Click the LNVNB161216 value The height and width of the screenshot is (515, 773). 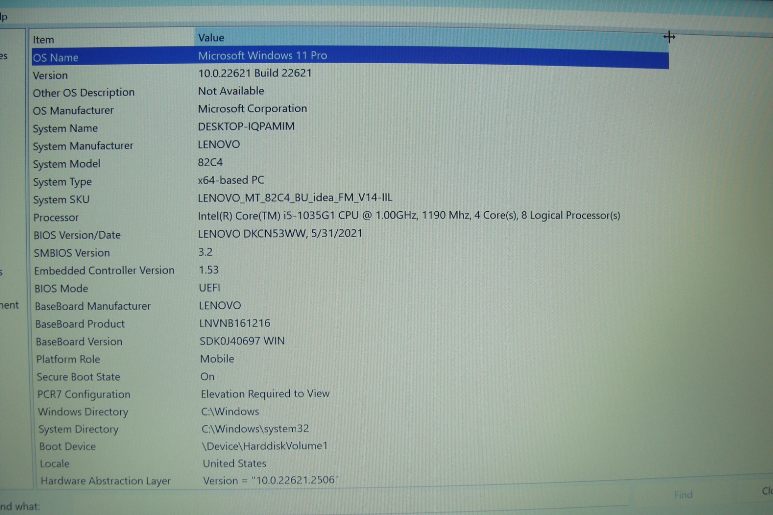pos(235,323)
